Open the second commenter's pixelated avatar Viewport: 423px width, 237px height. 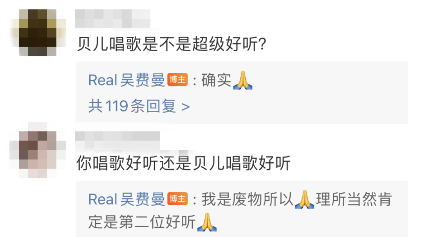[x=38, y=150]
